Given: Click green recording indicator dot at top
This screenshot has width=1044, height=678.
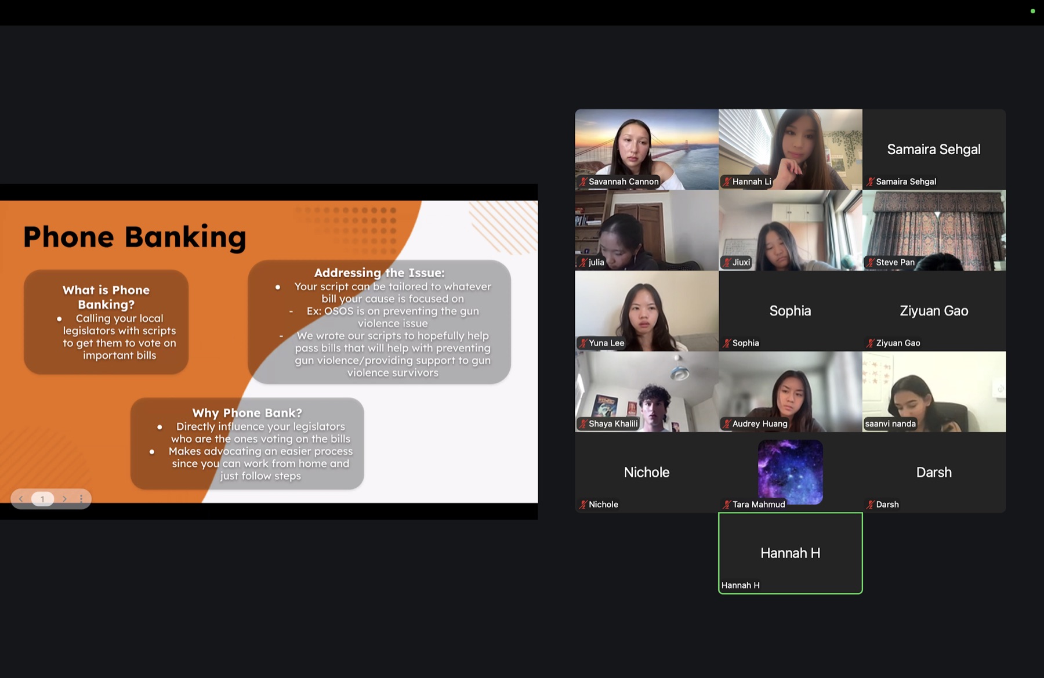Looking at the screenshot, I should (x=1032, y=11).
